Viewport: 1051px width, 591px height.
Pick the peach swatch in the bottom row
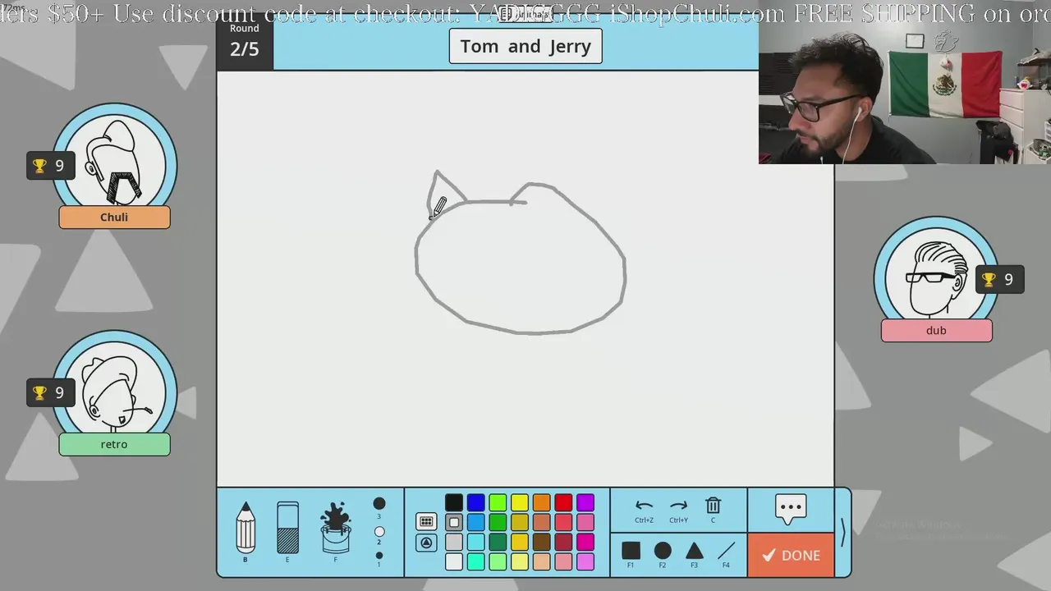point(541,561)
